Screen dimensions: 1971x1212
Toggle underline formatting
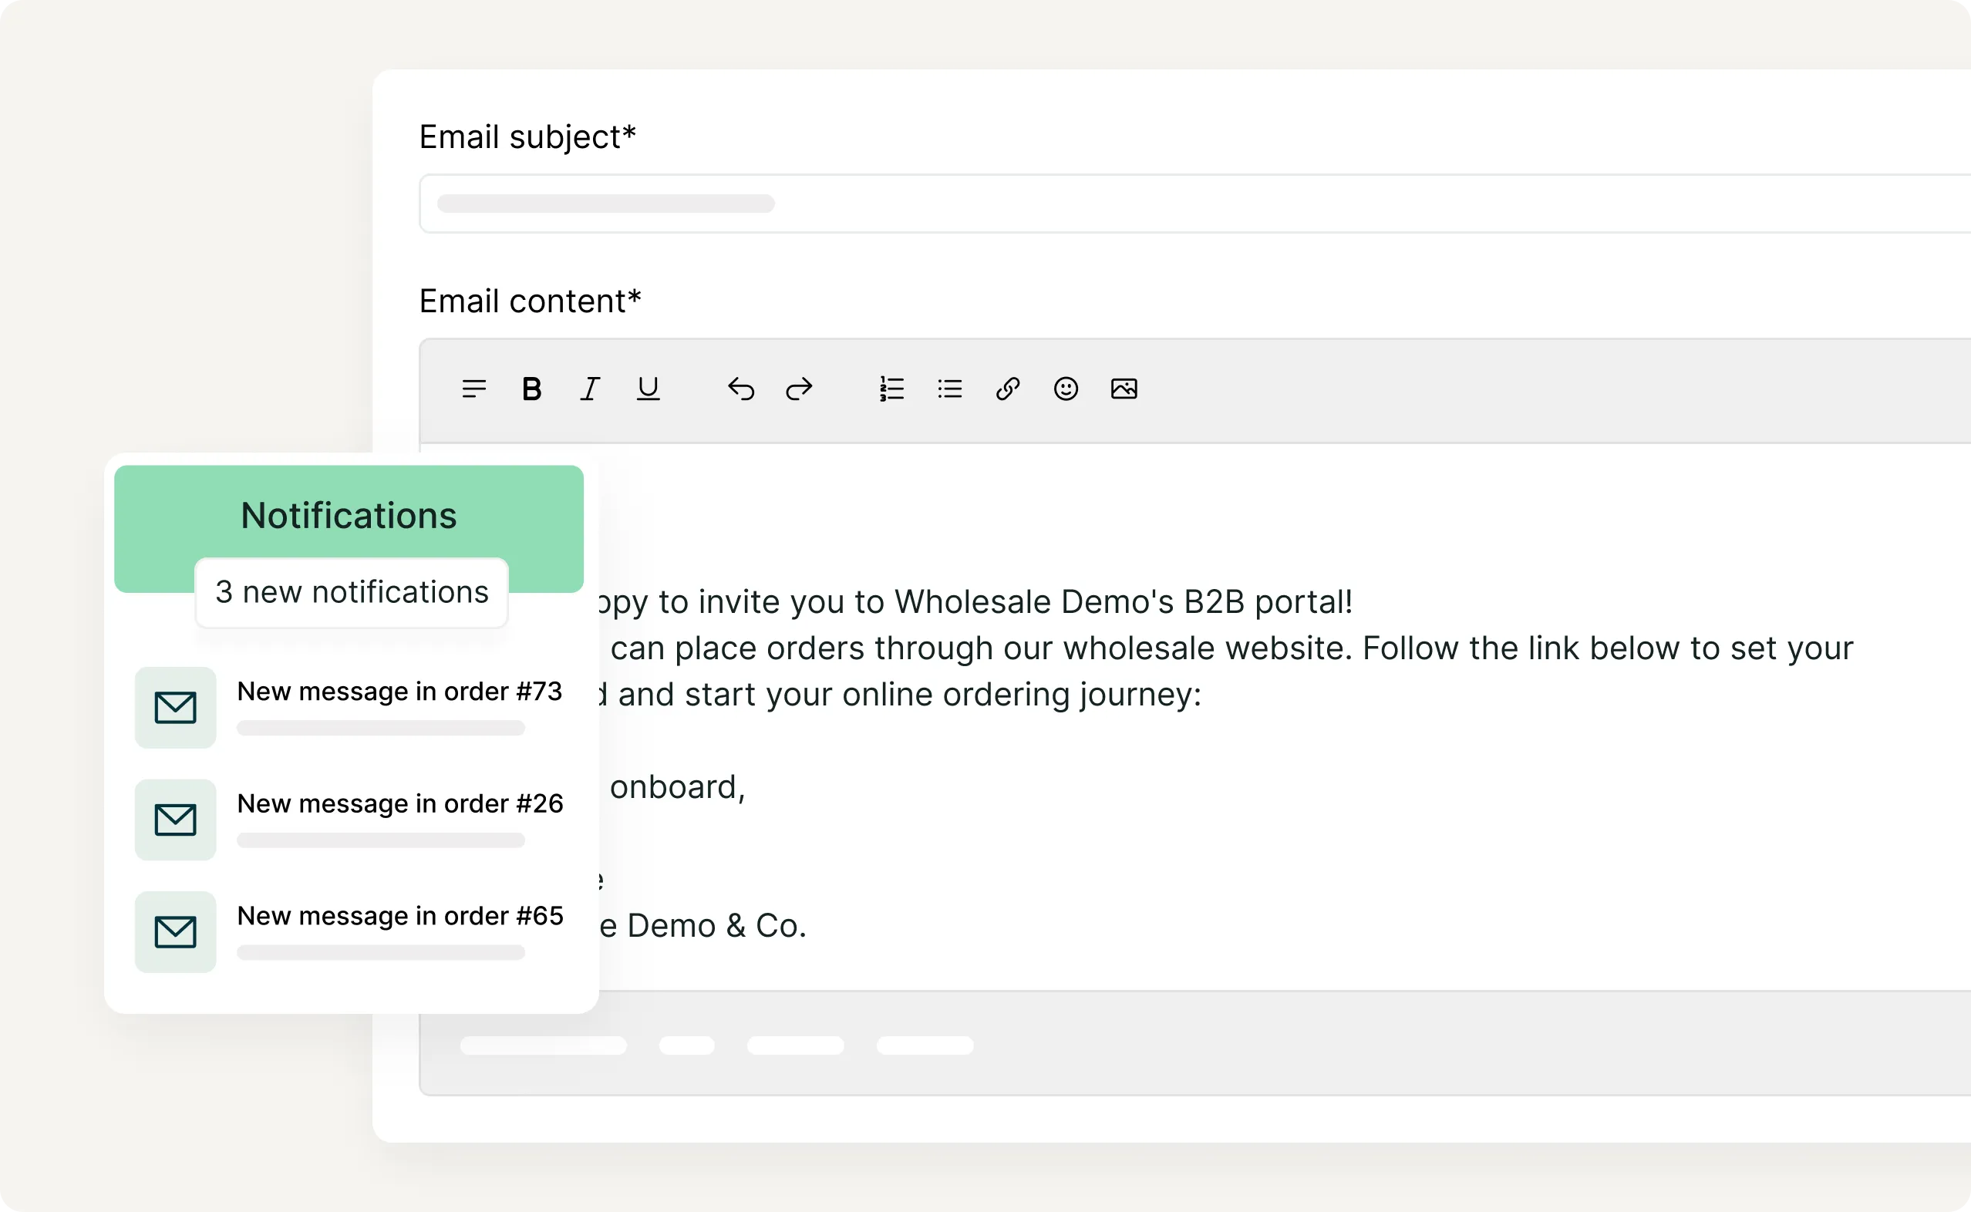pyautogui.click(x=648, y=389)
